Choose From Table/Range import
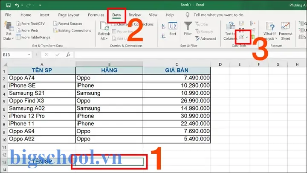 click(33, 37)
